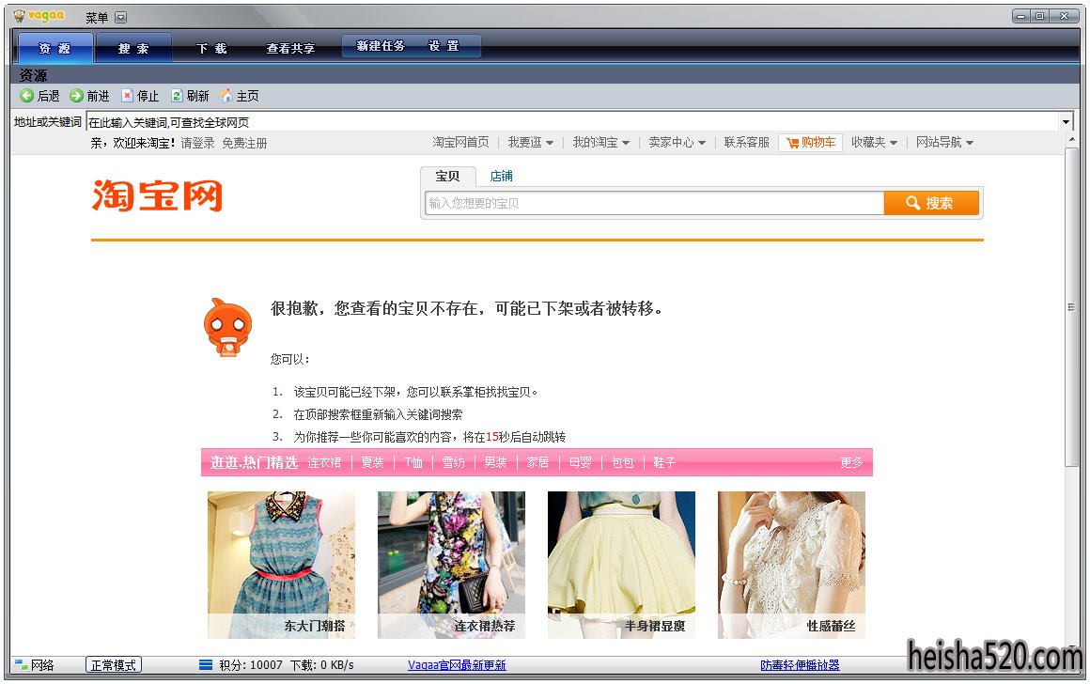
Task: Click the 更多 link in pink bar
Action: pyautogui.click(x=851, y=463)
